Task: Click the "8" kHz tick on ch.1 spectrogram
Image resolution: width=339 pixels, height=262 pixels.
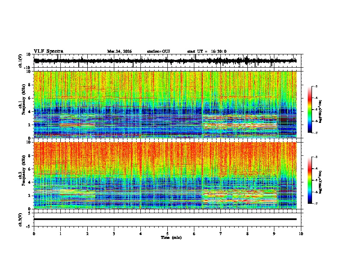Action: pos(30,85)
